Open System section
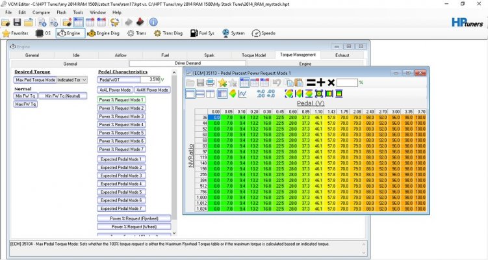The height and width of the screenshot is (260, 488). (x=233, y=33)
